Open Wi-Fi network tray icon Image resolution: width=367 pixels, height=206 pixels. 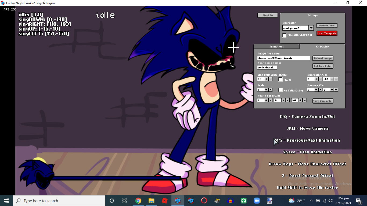point(325,201)
